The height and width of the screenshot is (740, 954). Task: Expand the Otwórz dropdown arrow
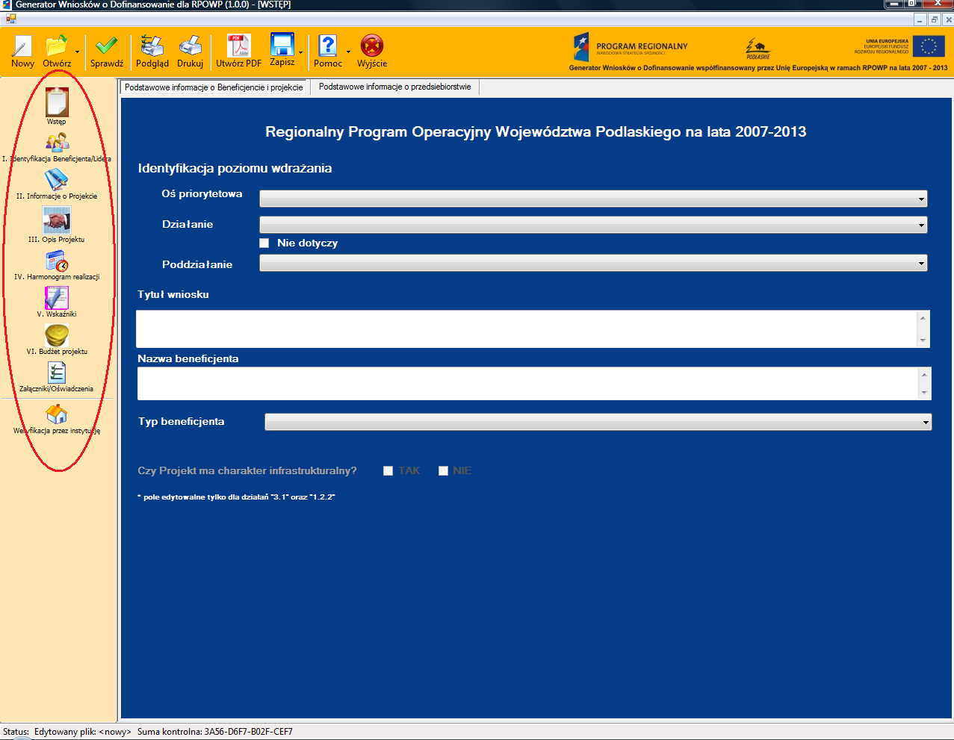[77, 52]
